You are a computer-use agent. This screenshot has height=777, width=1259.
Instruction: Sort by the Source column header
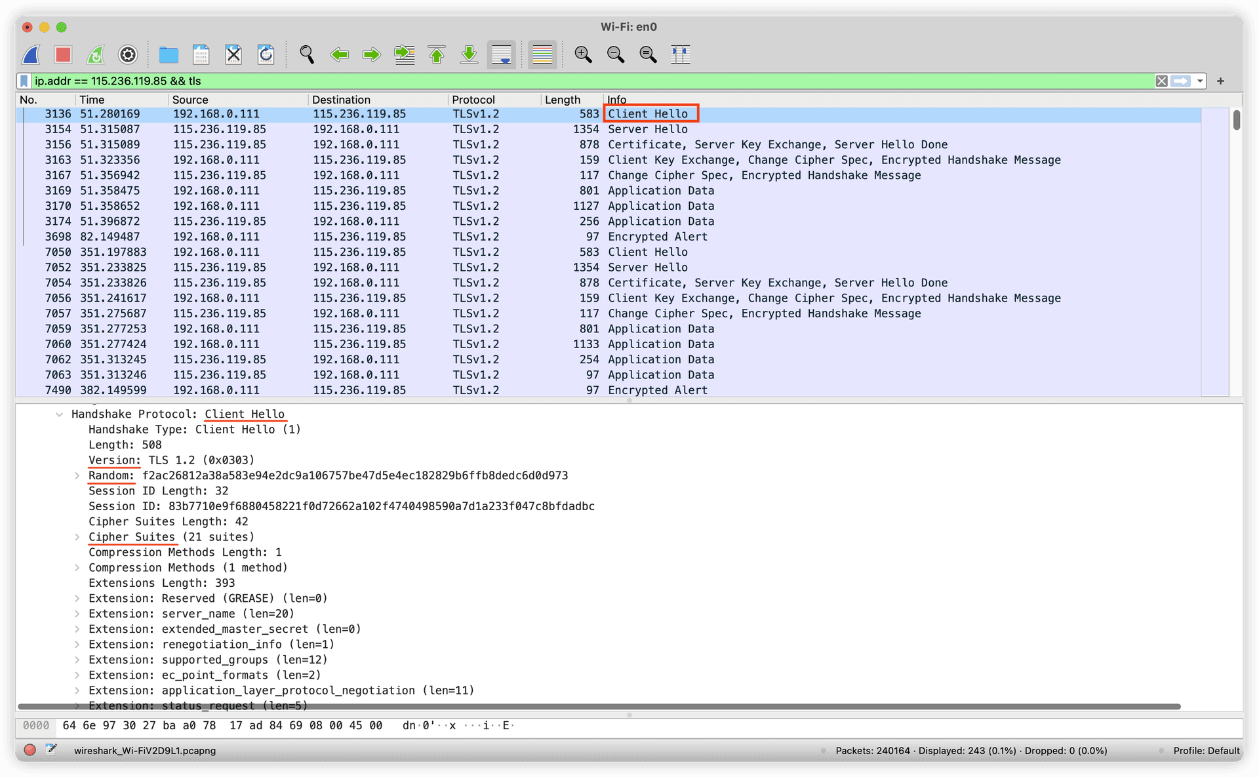click(x=238, y=100)
